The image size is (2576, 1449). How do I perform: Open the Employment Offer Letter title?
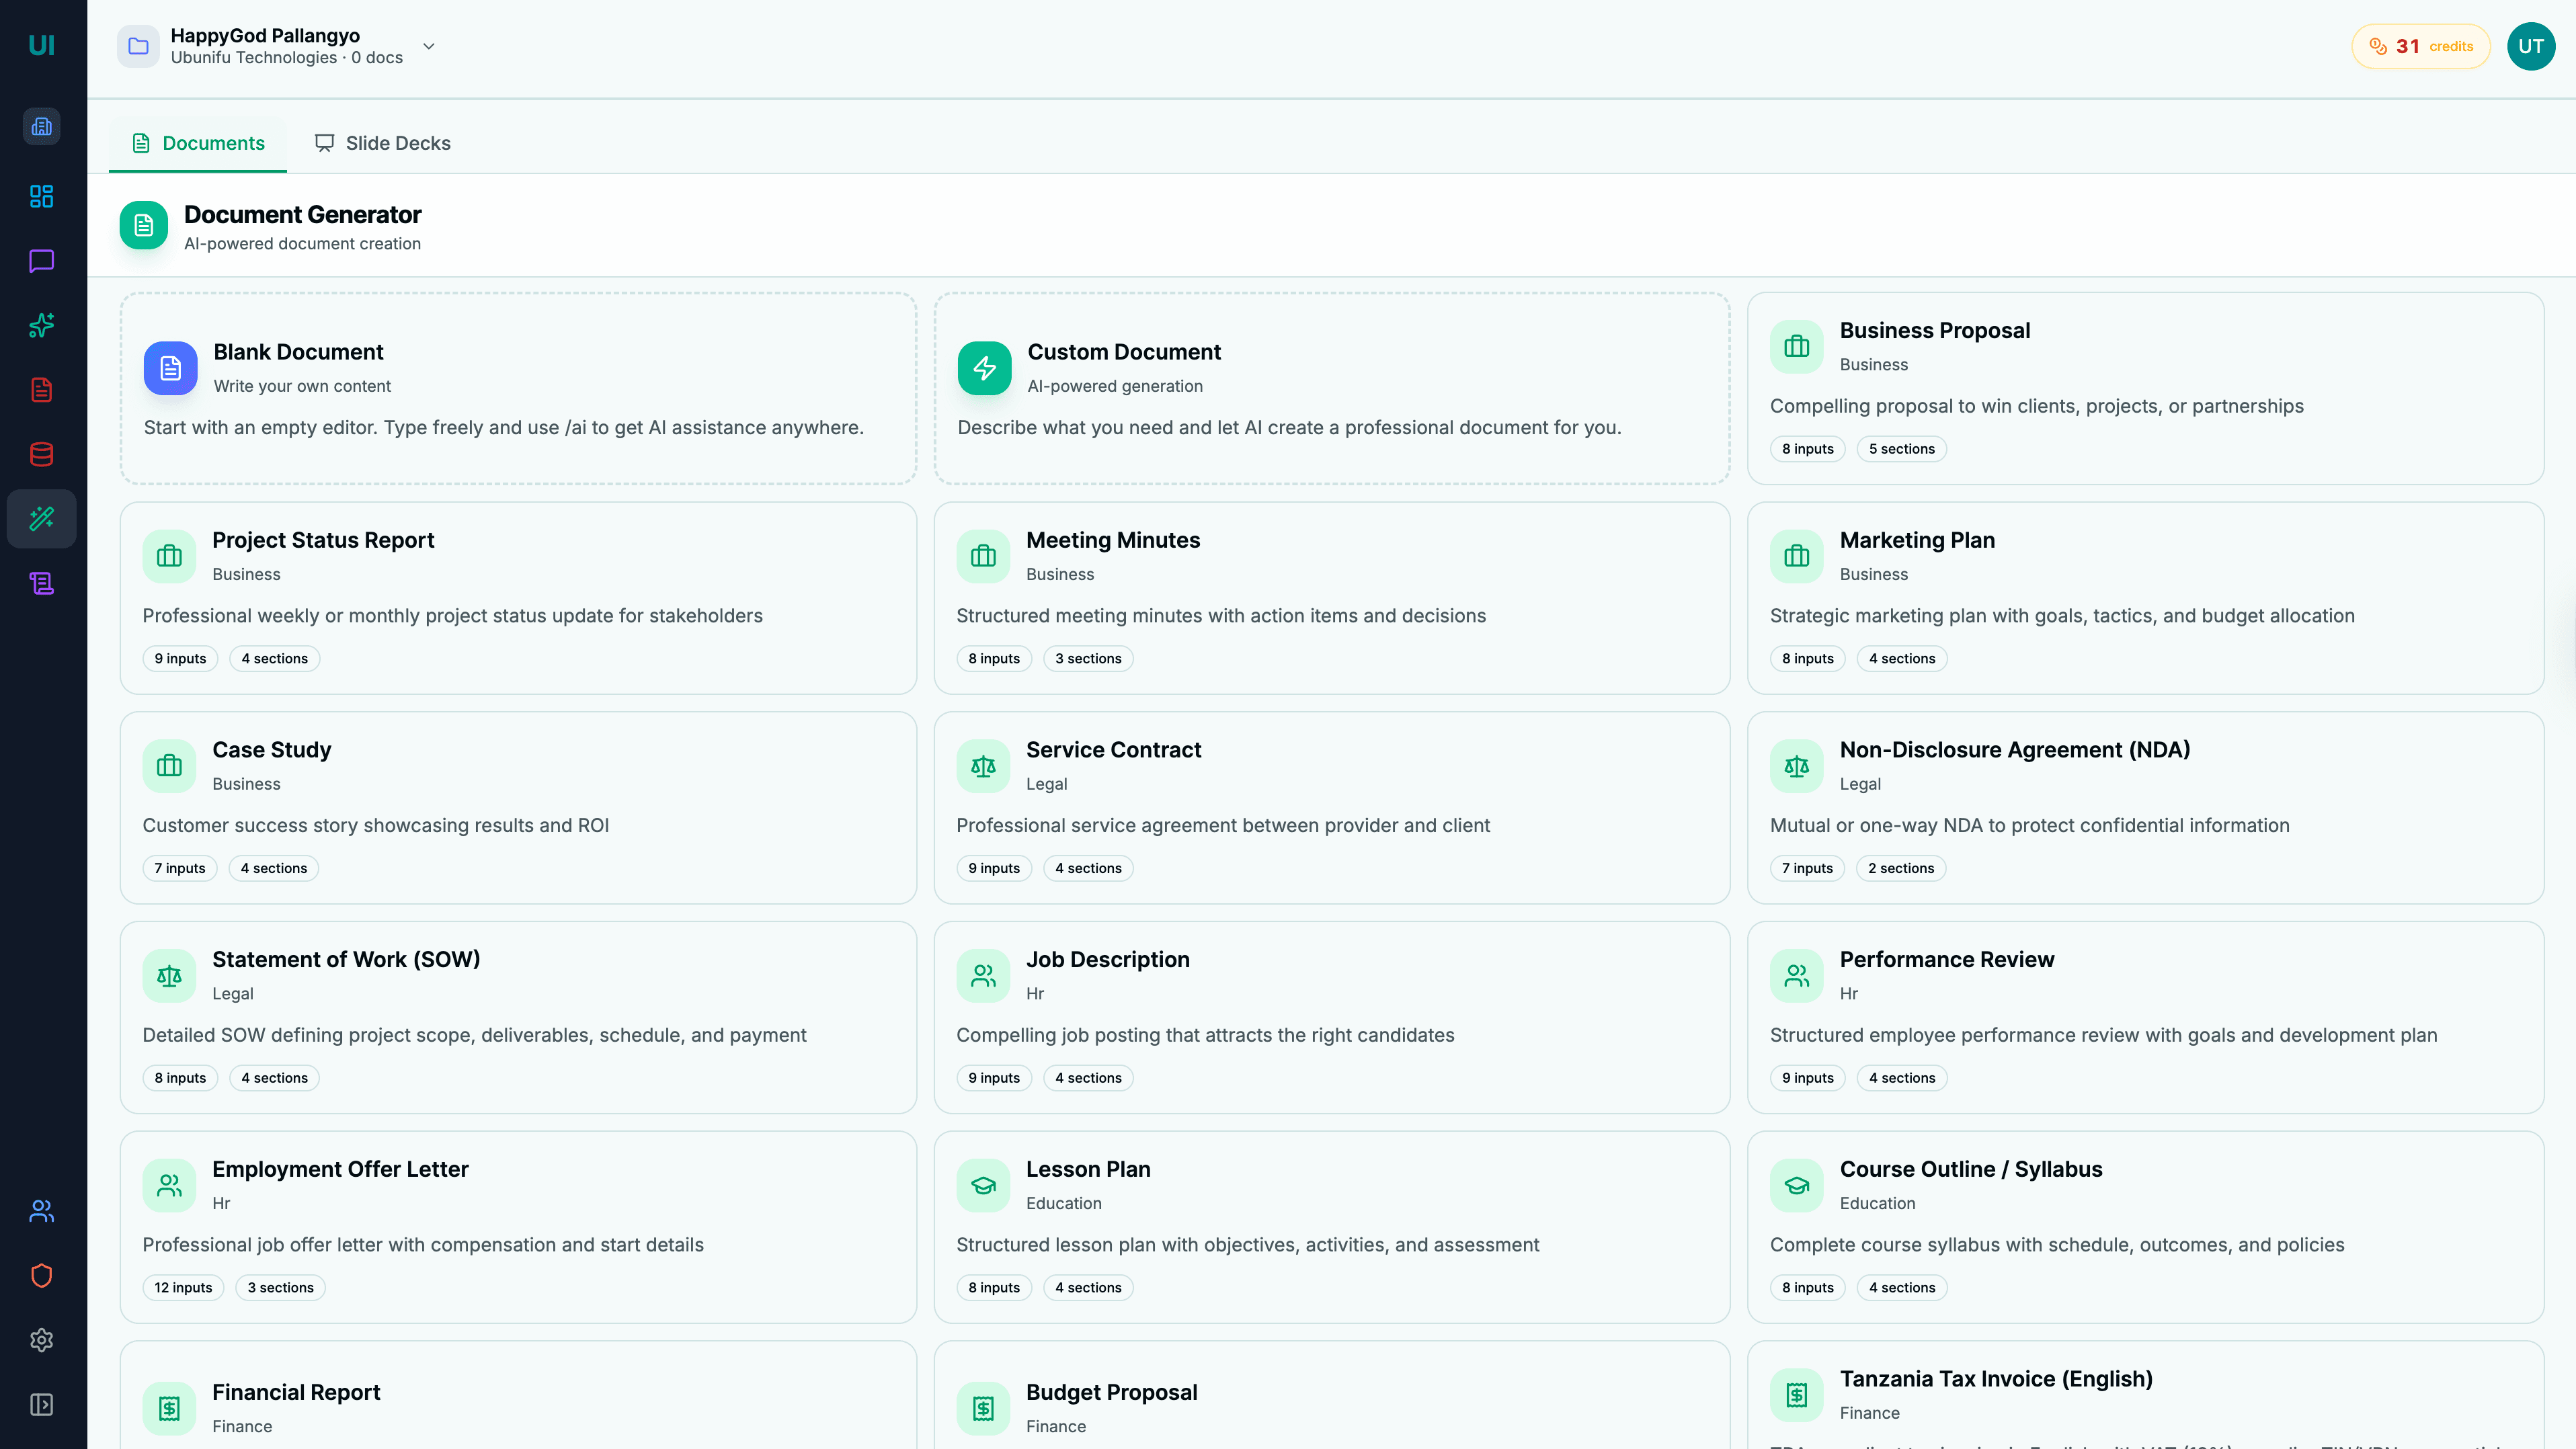click(x=340, y=1169)
